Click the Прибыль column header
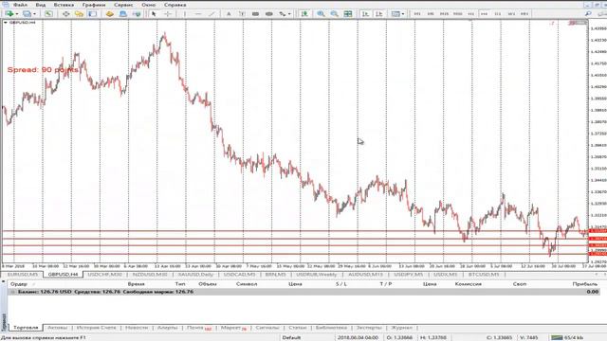 pos(584,284)
